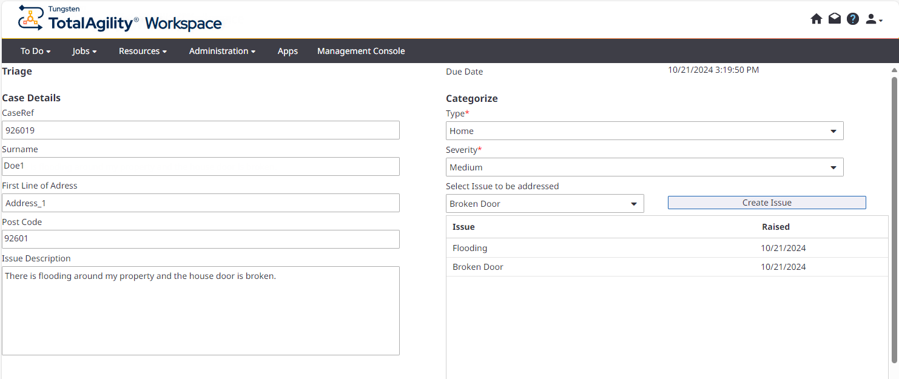The width and height of the screenshot is (899, 379).
Task: Open the Management Console link
Action: [361, 51]
